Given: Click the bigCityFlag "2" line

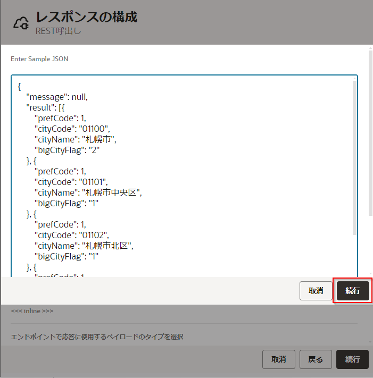Looking at the screenshot, I should (x=68, y=150).
